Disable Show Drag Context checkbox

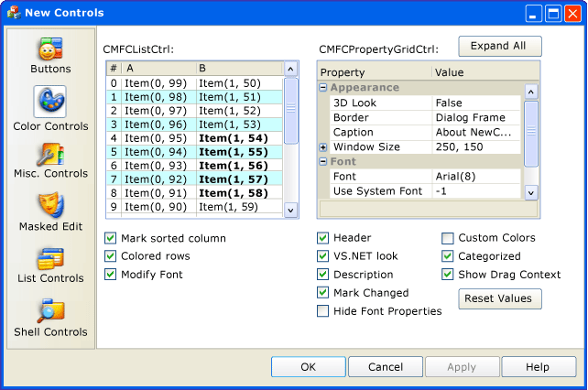coord(447,275)
